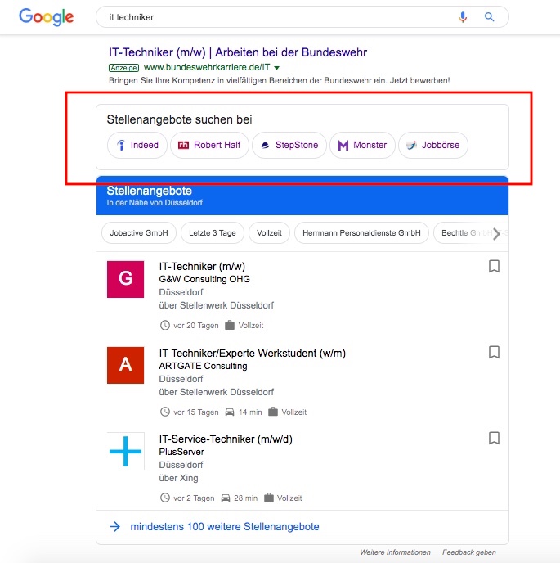Open Indeed job search button

(137, 145)
